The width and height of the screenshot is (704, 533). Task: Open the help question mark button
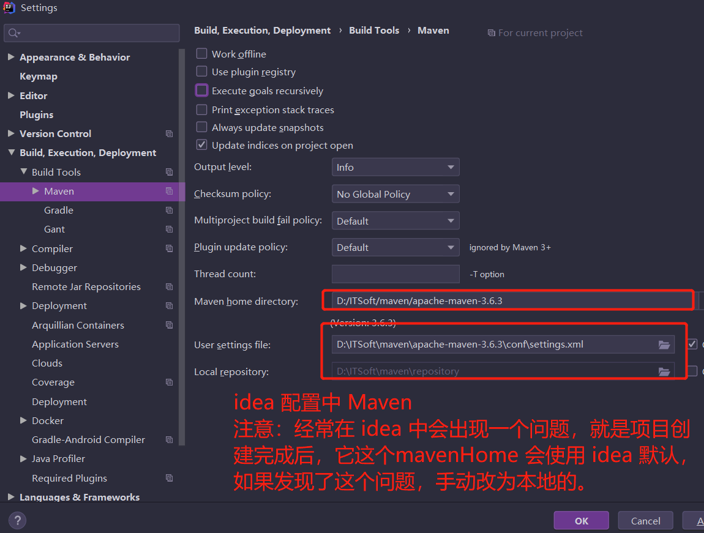pos(18,520)
